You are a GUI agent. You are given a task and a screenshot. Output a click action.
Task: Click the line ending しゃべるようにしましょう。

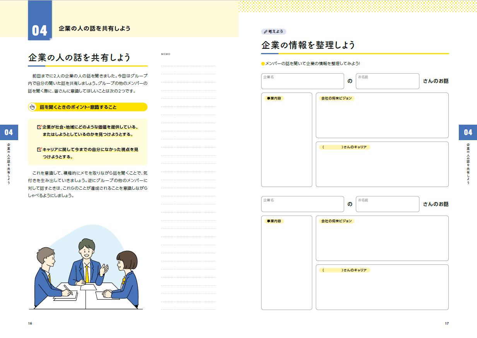pos(51,196)
